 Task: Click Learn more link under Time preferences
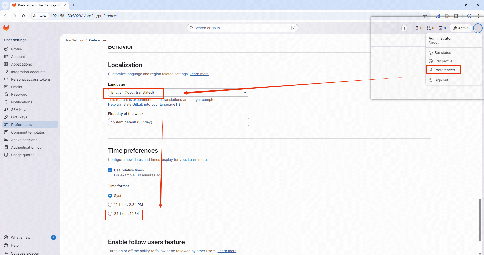(x=197, y=160)
